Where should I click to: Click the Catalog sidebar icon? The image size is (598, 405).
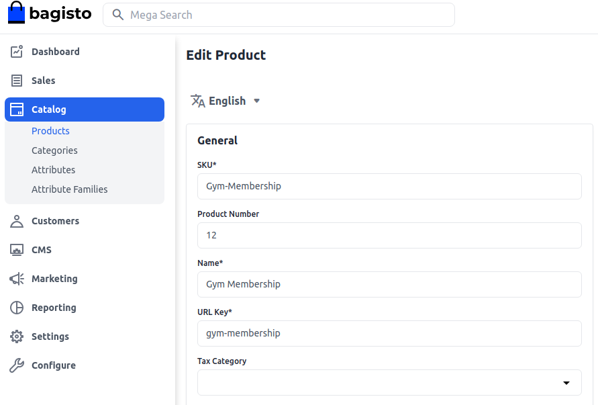pos(16,109)
